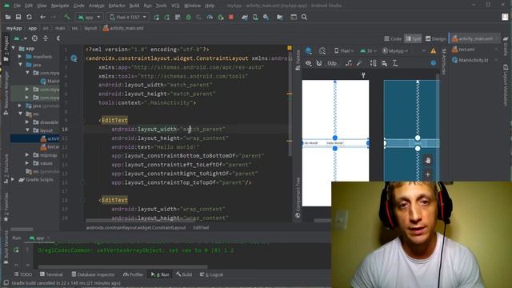Click the yellow warning triangle icon
The width and height of the screenshot is (512, 288).
[433, 50]
